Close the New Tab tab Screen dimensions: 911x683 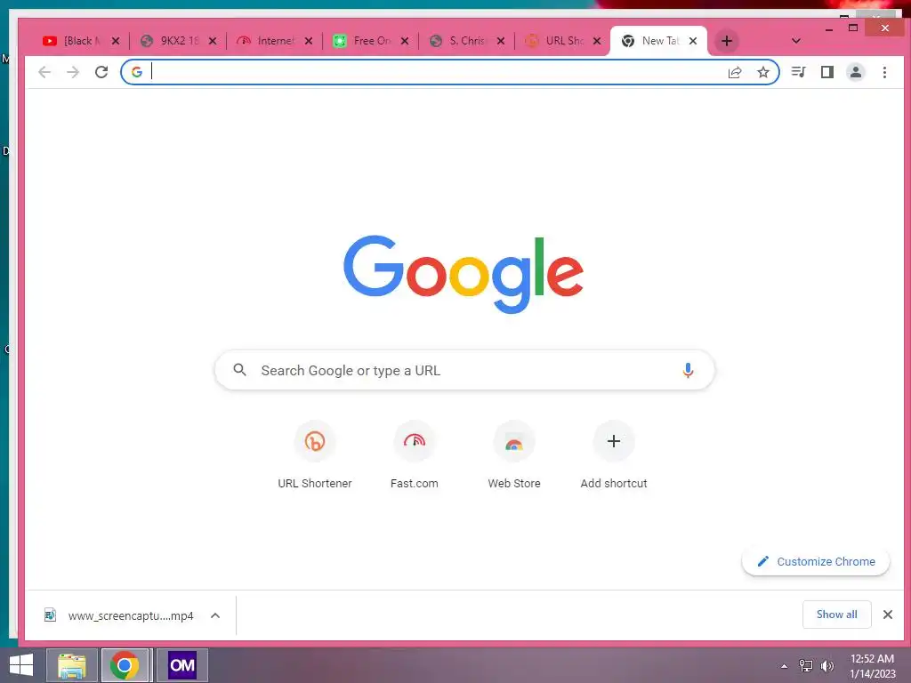[x=692, y=41]
